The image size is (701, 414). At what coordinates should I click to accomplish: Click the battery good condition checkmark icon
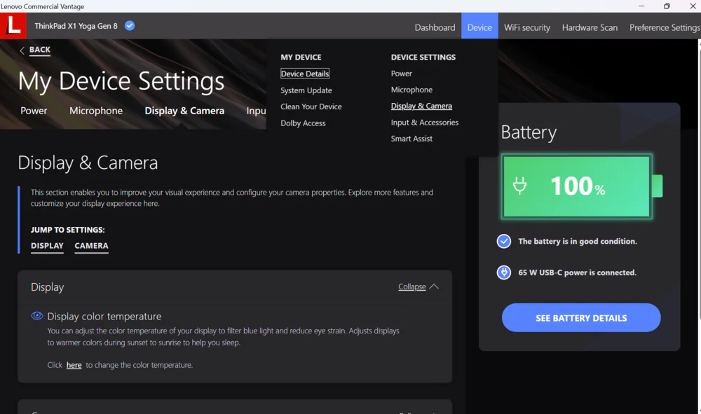[x=504, y=241]
